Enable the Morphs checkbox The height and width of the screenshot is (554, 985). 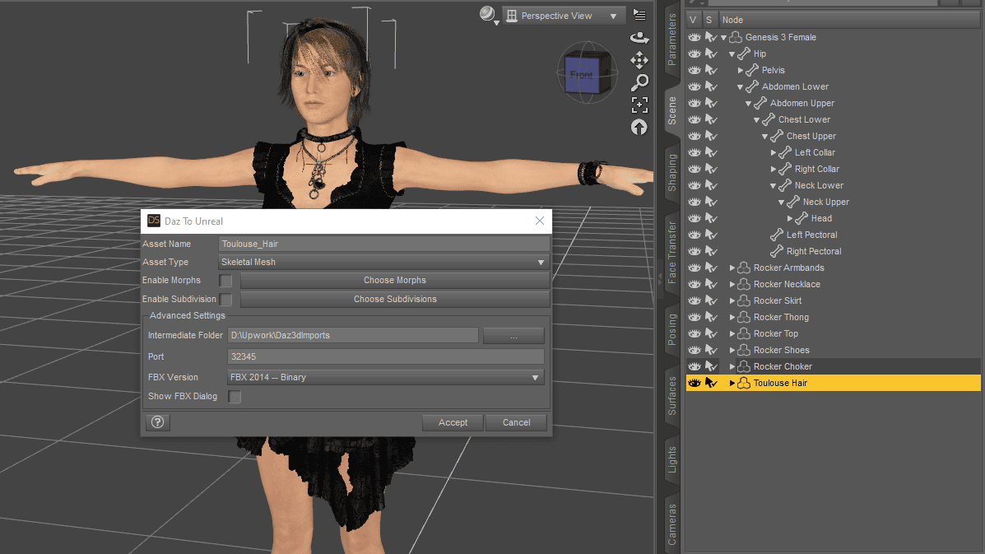226,280
